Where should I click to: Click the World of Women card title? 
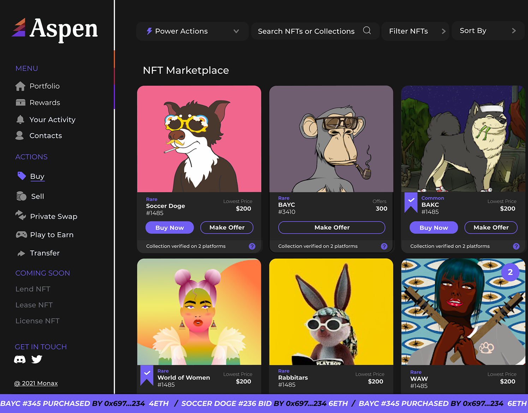[184, 378]
